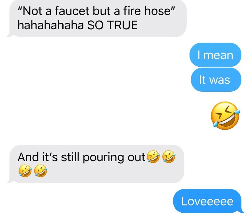Screen dimensions: 251x220
Task: Tap the "Loveeeee" sent message bubble
Action: 208,201
